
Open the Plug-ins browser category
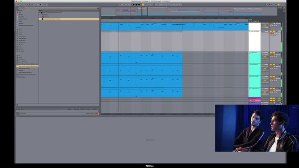click(21, 45)
